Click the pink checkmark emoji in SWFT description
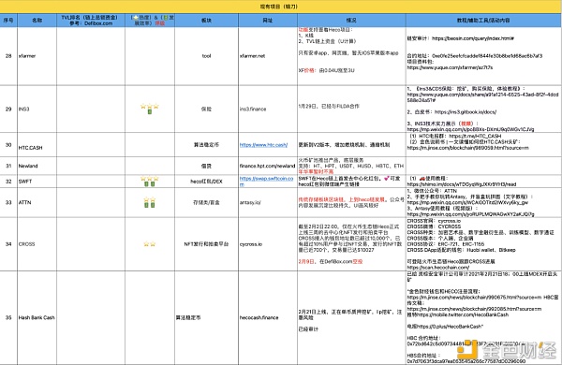The image size is (562, 365). tap(386, 178)
